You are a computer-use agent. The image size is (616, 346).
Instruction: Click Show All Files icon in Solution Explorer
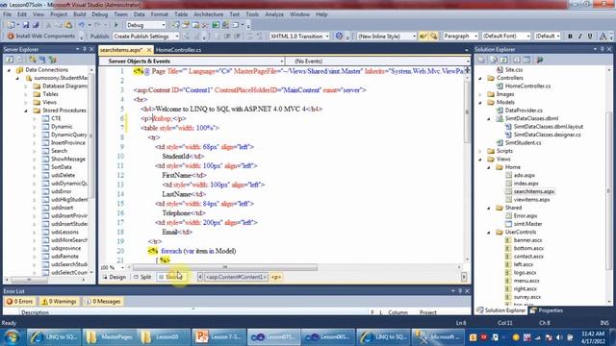[494, 60]
